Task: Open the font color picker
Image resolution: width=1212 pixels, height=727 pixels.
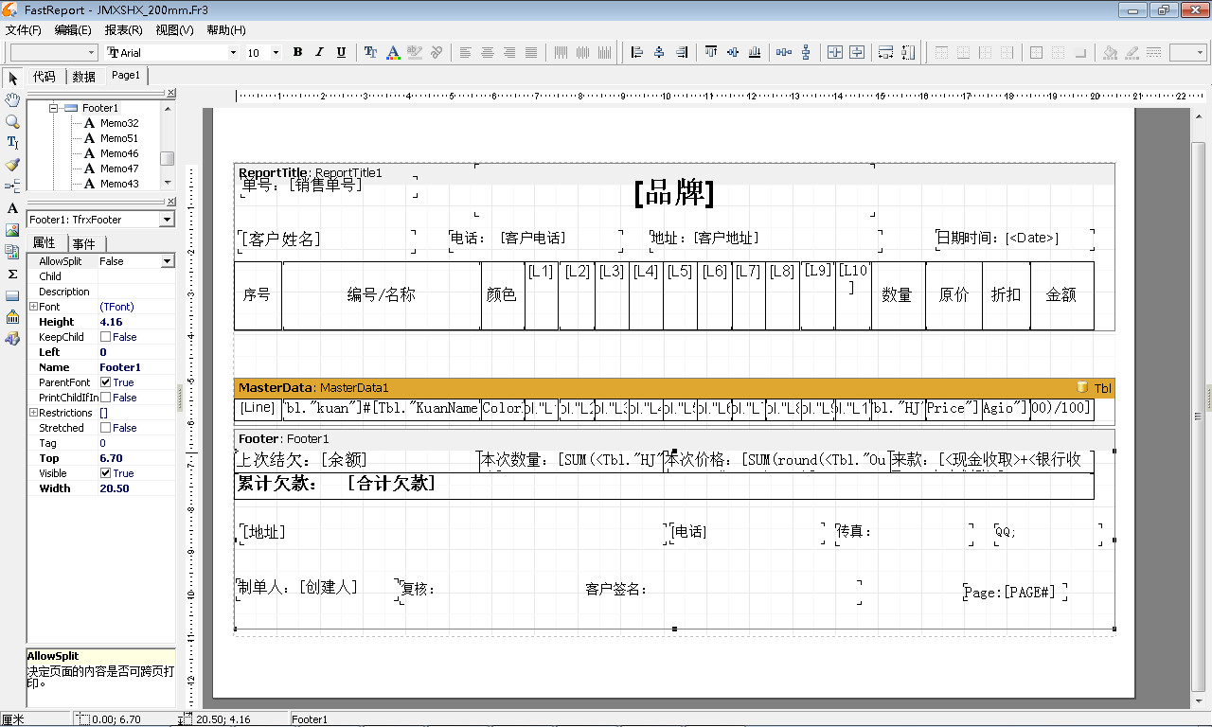Action: tap(392, 53)
